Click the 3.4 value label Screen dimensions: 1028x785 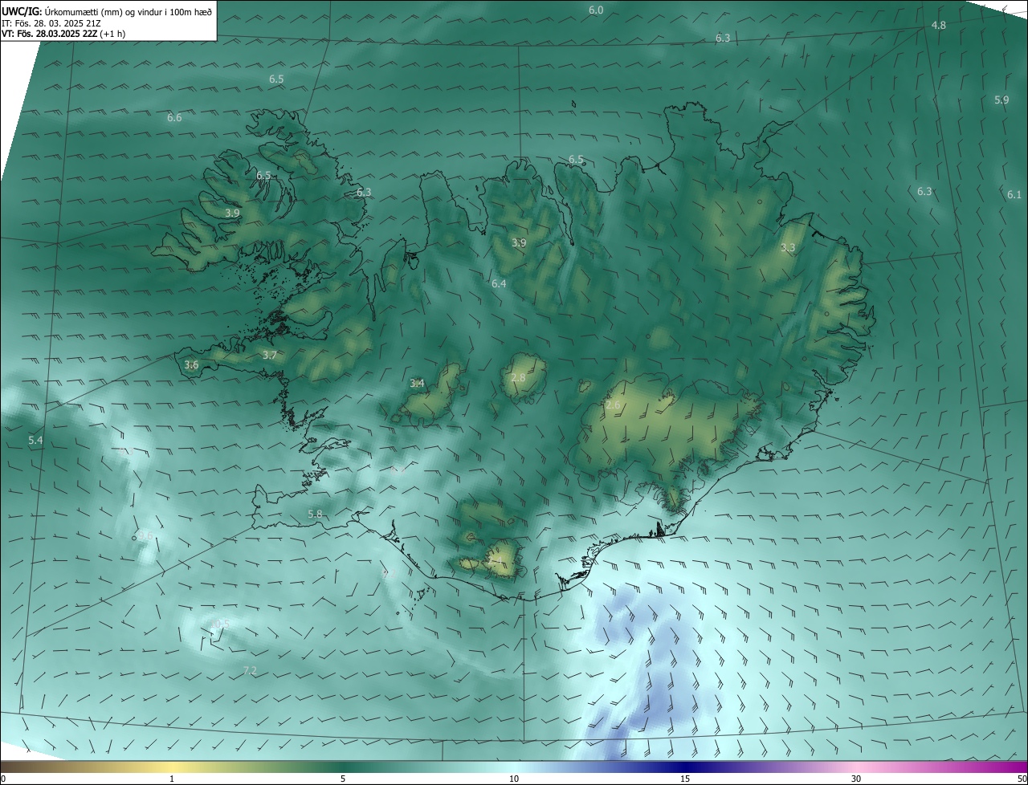click(417, 384)
